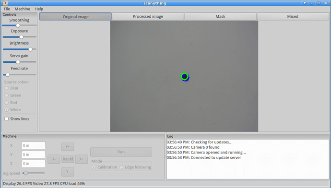The image size is (331, 188).
Task: Click the X coordinate input field
Action: [34, 145]
